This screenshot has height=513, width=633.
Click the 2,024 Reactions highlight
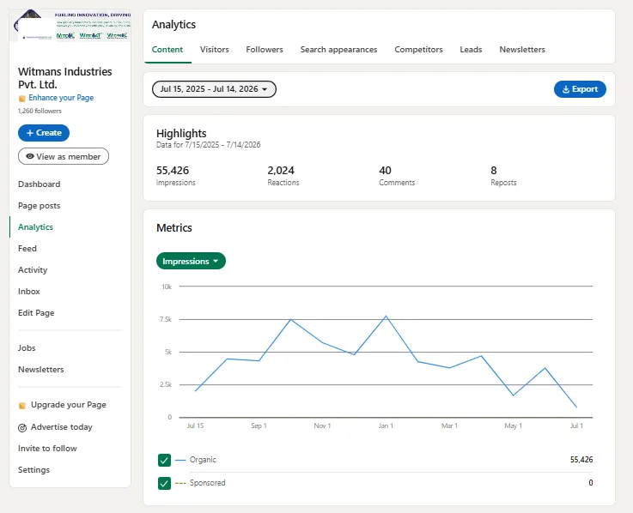click(x=283, y=176)
